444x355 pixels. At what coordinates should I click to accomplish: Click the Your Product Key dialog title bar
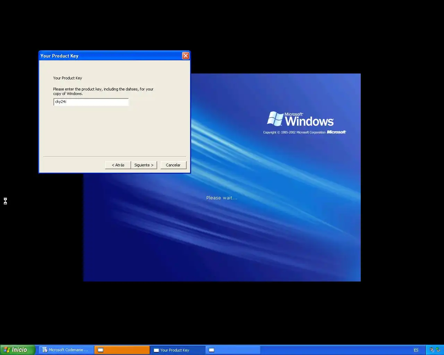tap(111, 56)
